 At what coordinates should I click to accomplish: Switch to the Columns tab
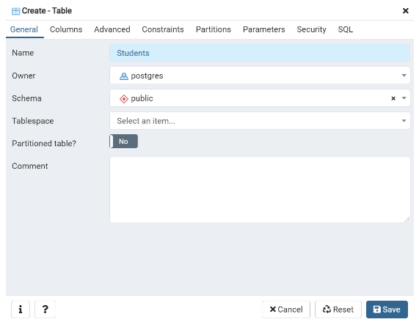66,29
